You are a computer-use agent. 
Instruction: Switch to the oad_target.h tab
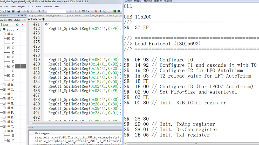98,16
